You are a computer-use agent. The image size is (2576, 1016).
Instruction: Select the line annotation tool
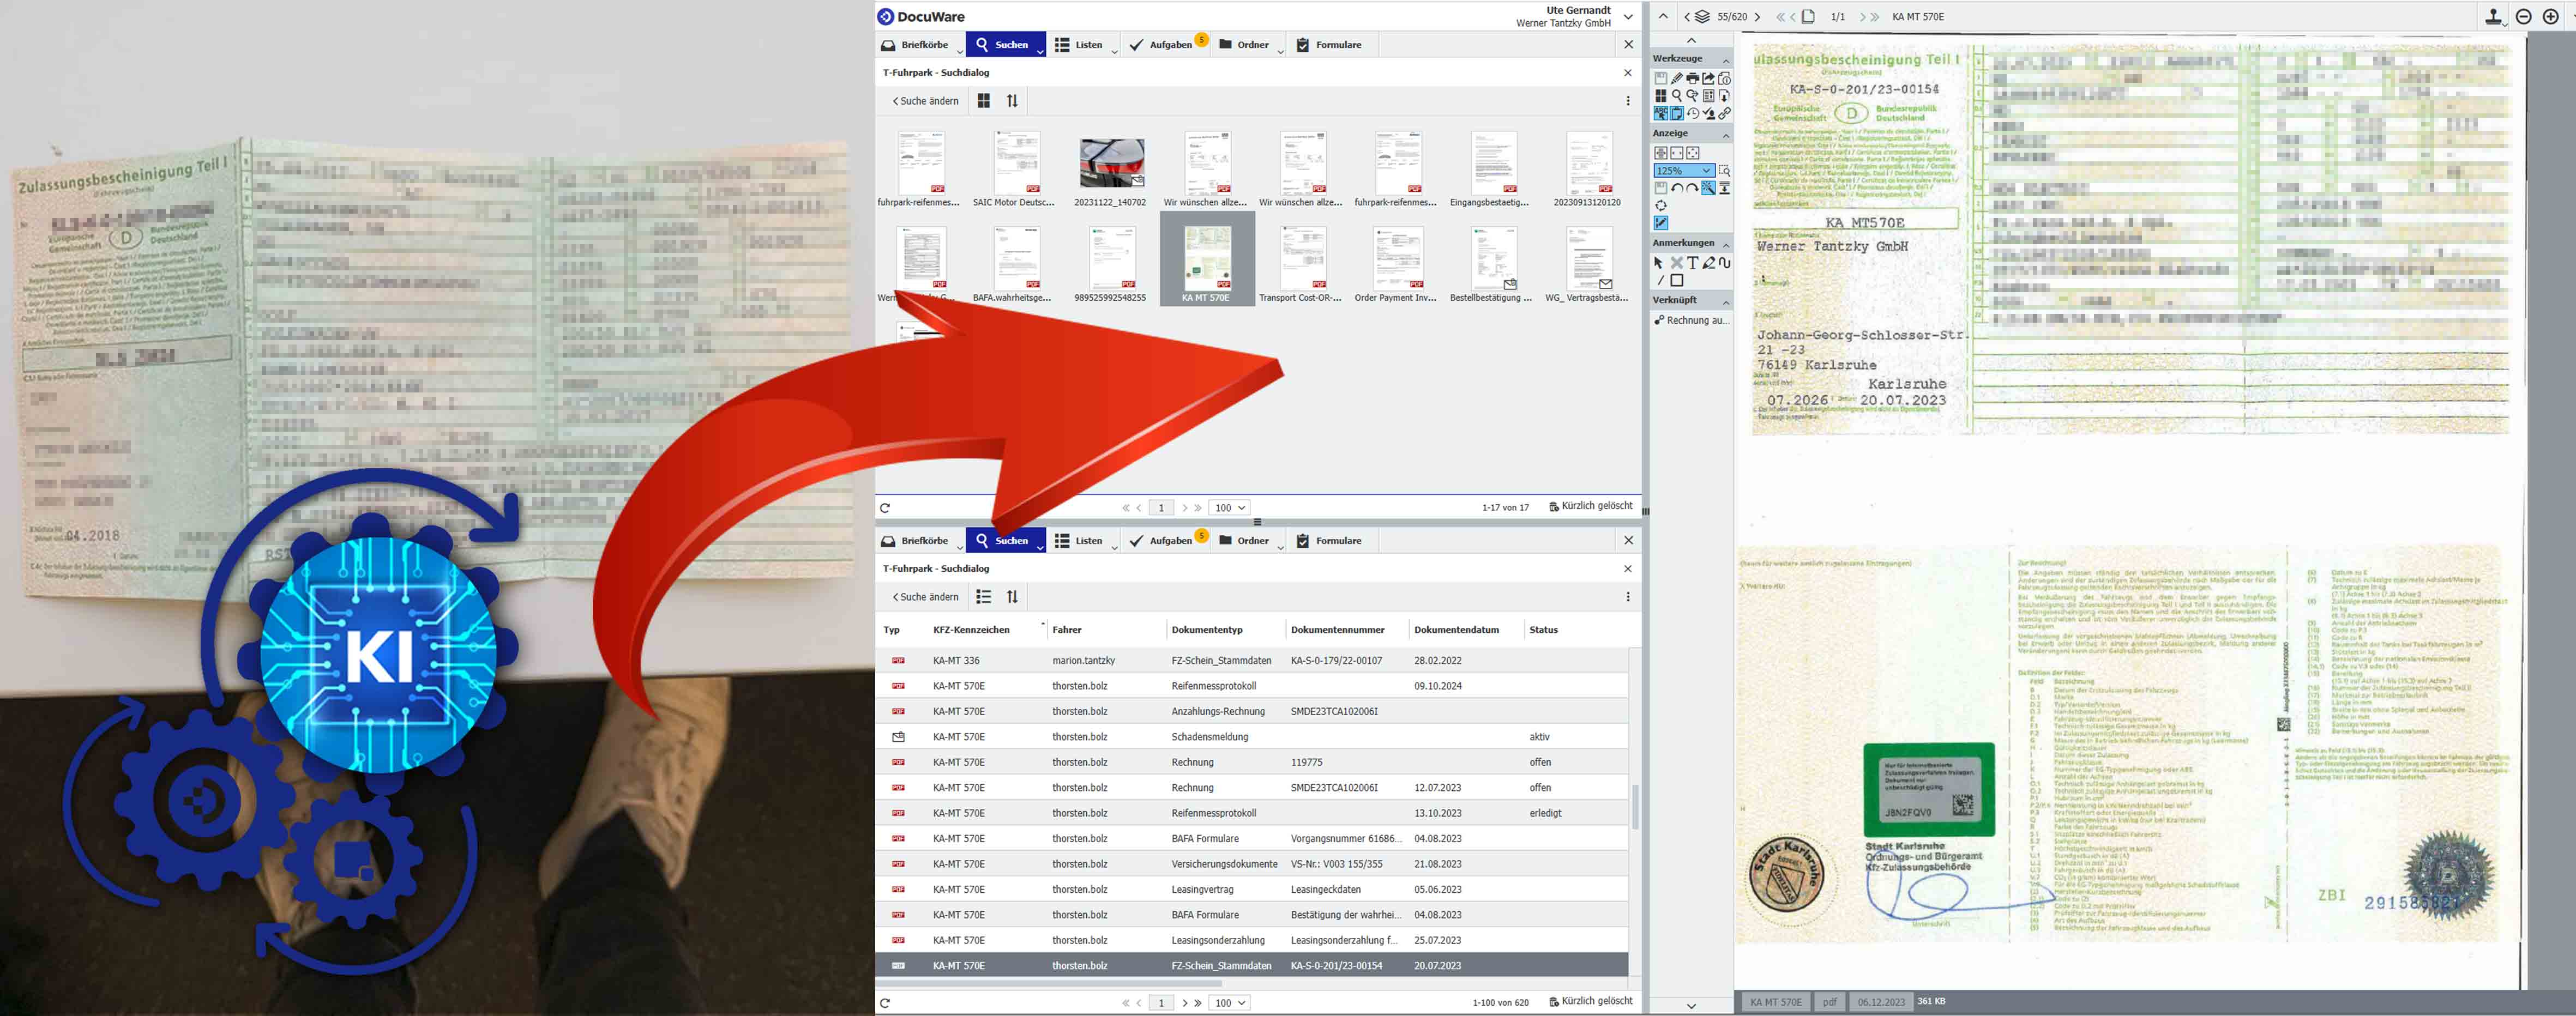[x=1660, y=280]
